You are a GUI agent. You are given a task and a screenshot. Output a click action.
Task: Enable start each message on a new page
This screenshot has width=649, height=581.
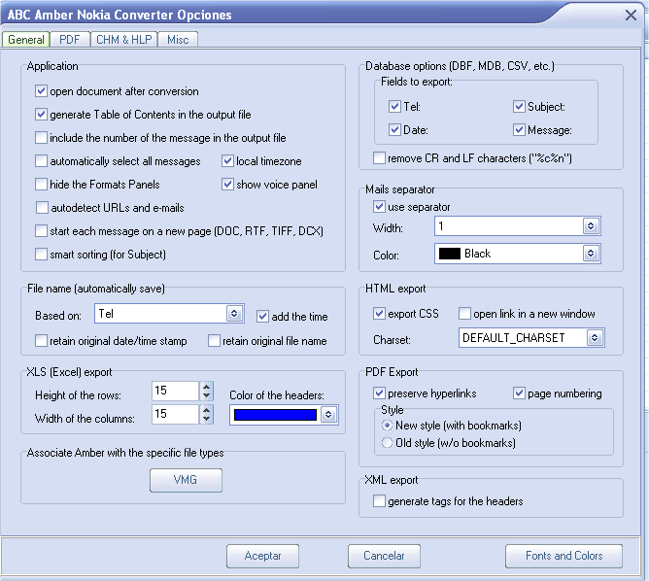pos(41,230)
